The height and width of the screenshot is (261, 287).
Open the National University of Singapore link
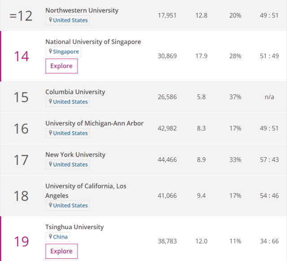coord(93,42)
